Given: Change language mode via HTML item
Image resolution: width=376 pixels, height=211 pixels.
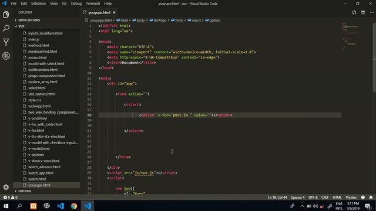Looking at the screenshot, I should click(x=337, y=198).
